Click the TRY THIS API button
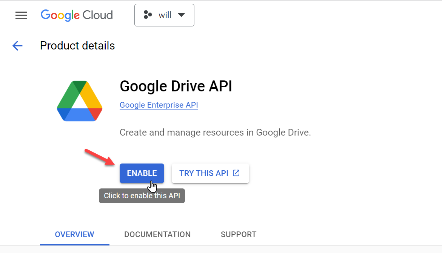Viewport: 442px width, 253px height. 210,173
